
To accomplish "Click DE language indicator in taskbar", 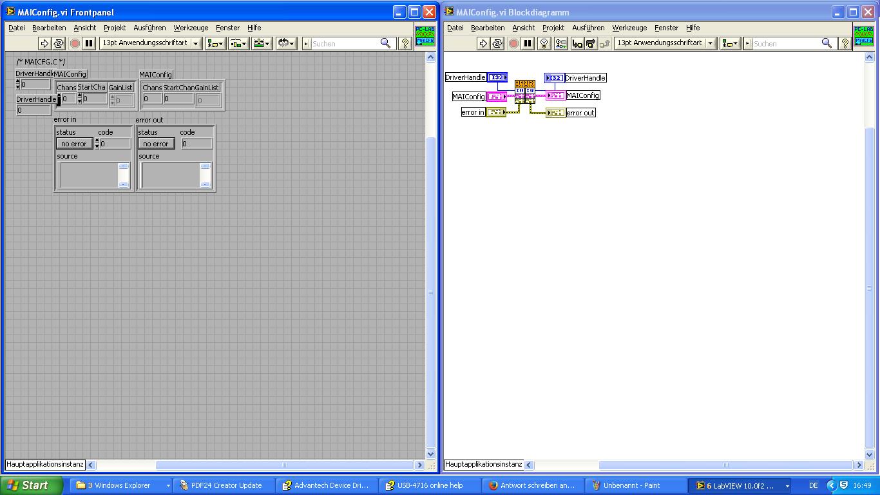I will (813, 485).
